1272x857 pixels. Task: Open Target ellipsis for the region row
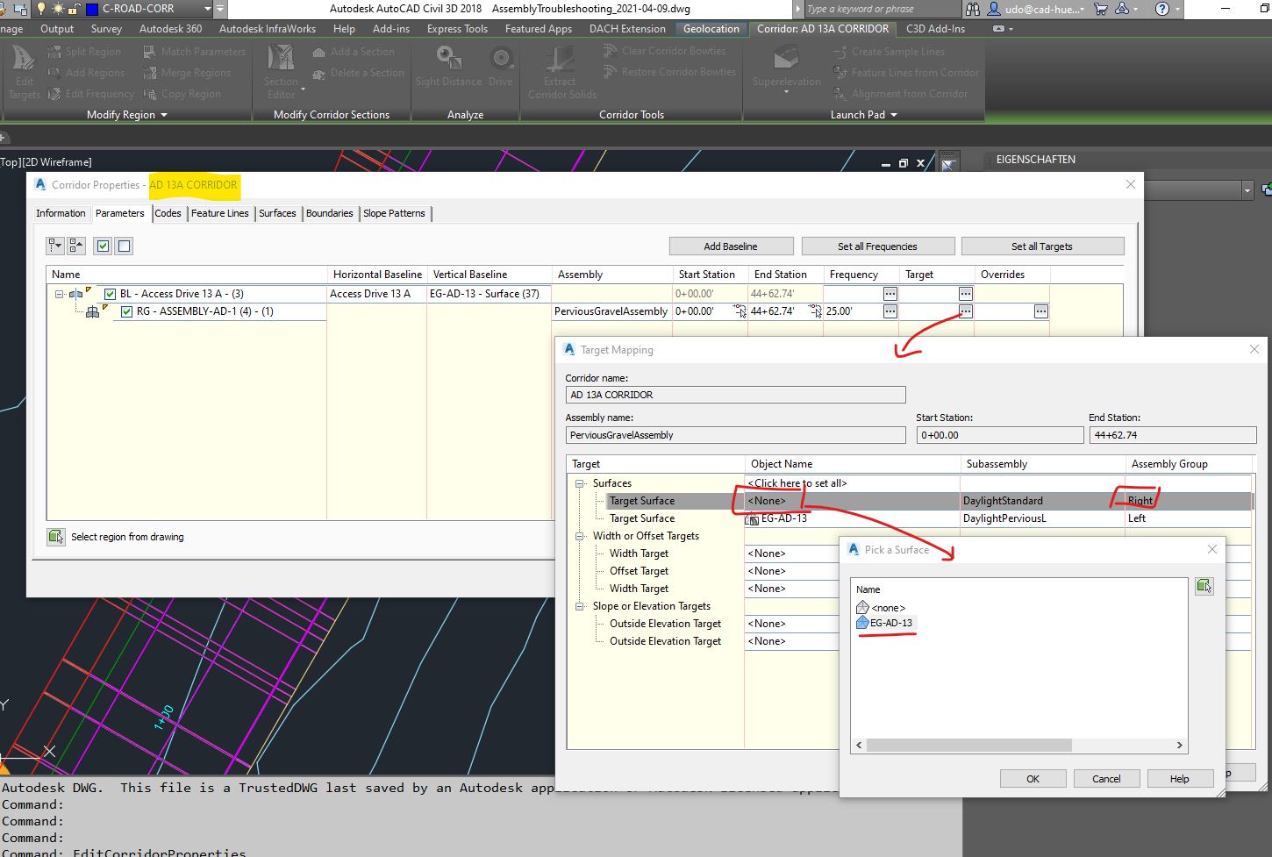tap(965, 311)
